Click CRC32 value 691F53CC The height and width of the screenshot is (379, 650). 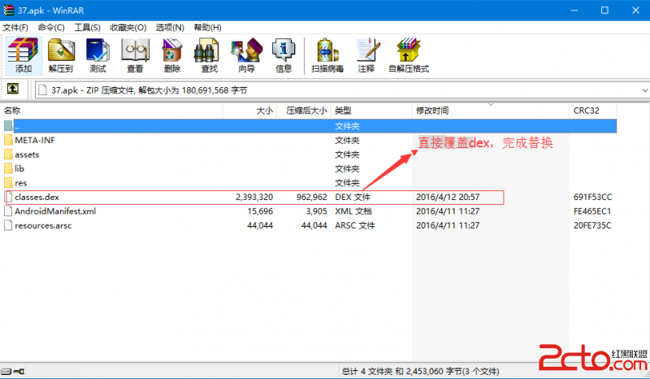tap(593, 197)
